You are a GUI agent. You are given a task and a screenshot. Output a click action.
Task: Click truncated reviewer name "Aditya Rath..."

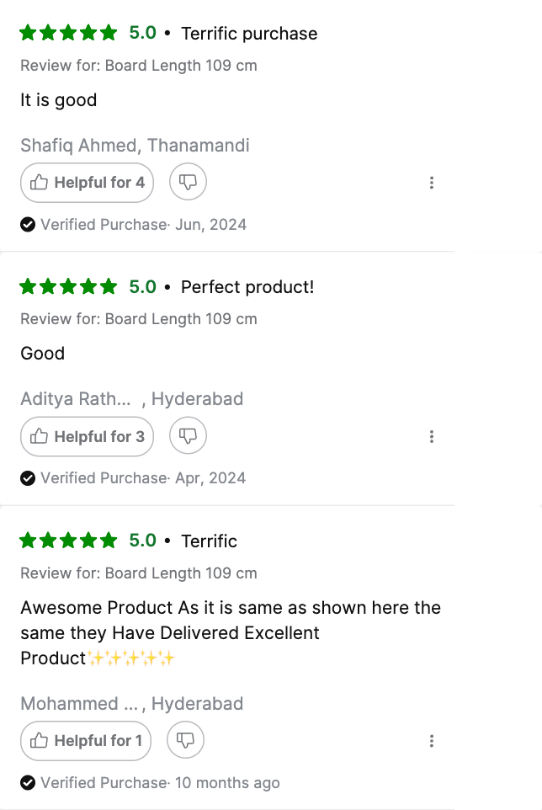click(x=76, y=399)
